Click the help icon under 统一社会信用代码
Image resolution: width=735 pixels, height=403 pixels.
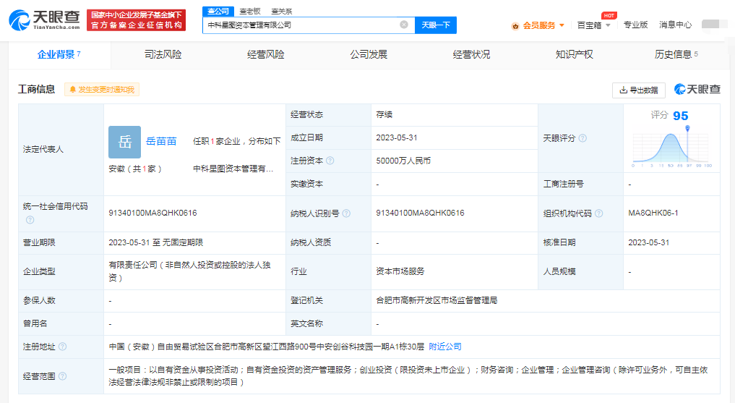point(30,219)
